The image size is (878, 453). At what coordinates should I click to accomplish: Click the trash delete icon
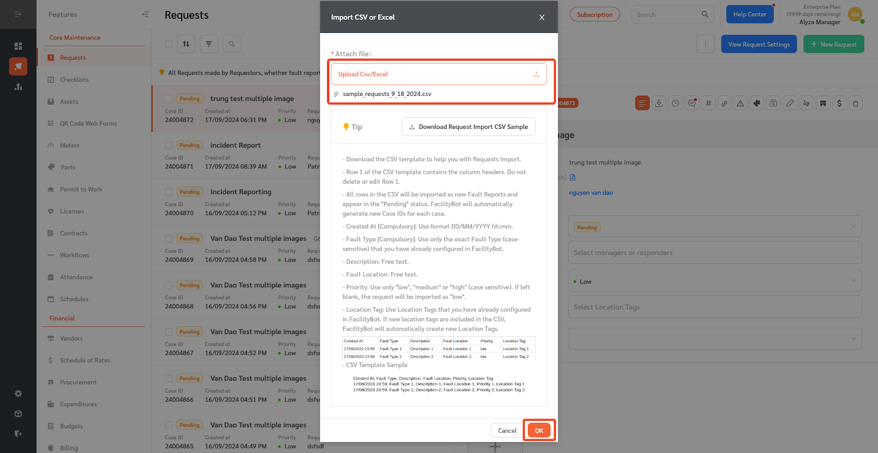click(856, 103)
